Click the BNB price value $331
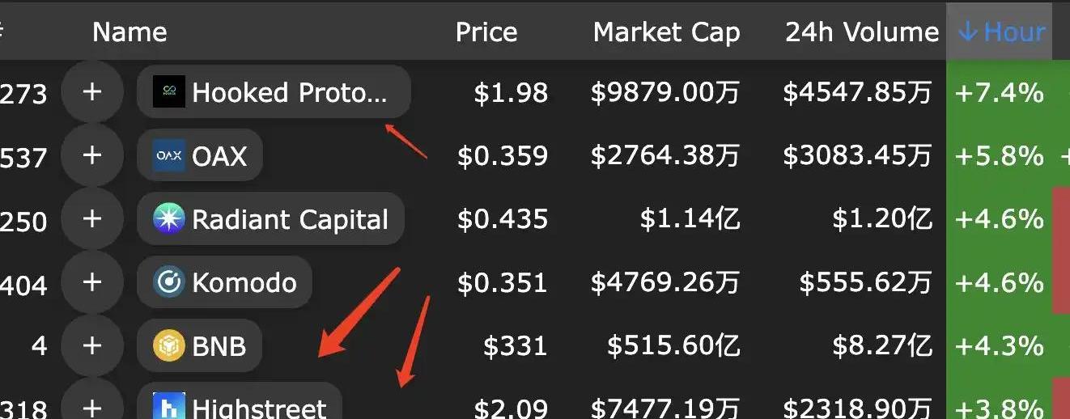This screenshot has width=1070, height=419. tap(515, 346)
